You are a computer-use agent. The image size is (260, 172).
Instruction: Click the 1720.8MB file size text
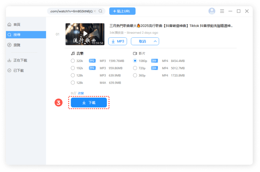pyautogui.click(x=178, y=75)
